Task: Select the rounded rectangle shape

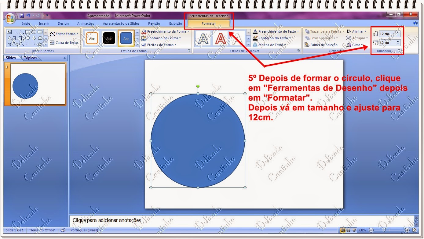Action: [x=40, y=32]
